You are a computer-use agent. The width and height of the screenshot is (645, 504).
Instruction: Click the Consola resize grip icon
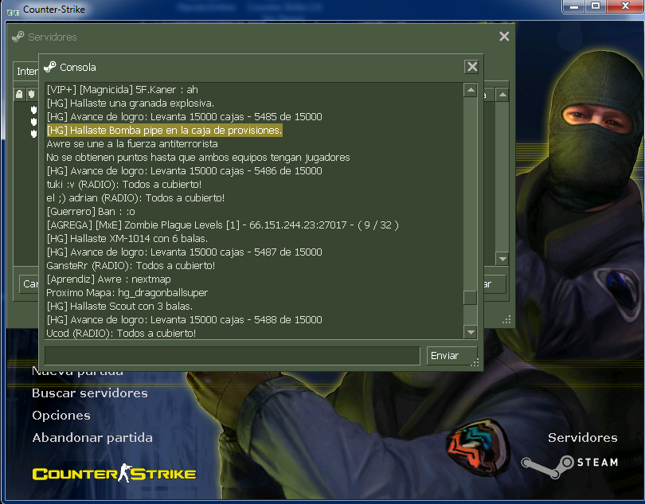475,362
